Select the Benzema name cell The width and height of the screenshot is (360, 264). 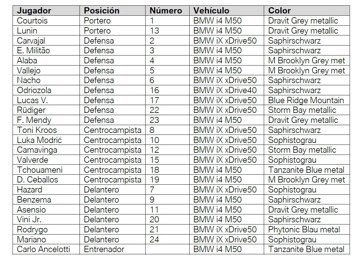pyautogui.click(x=34, y=200)
